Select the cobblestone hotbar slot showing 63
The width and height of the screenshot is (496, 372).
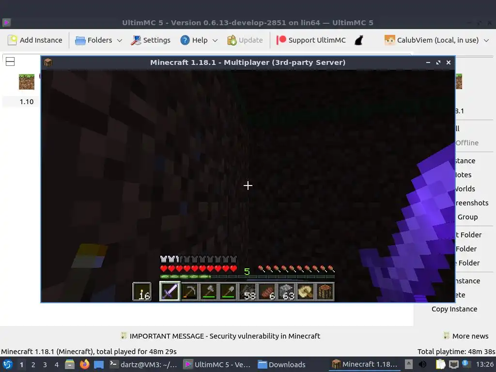tap(286, 291)
